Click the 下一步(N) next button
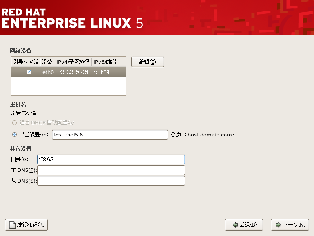The height and width of the screenshot is (236, 314). tap(290, 225)
